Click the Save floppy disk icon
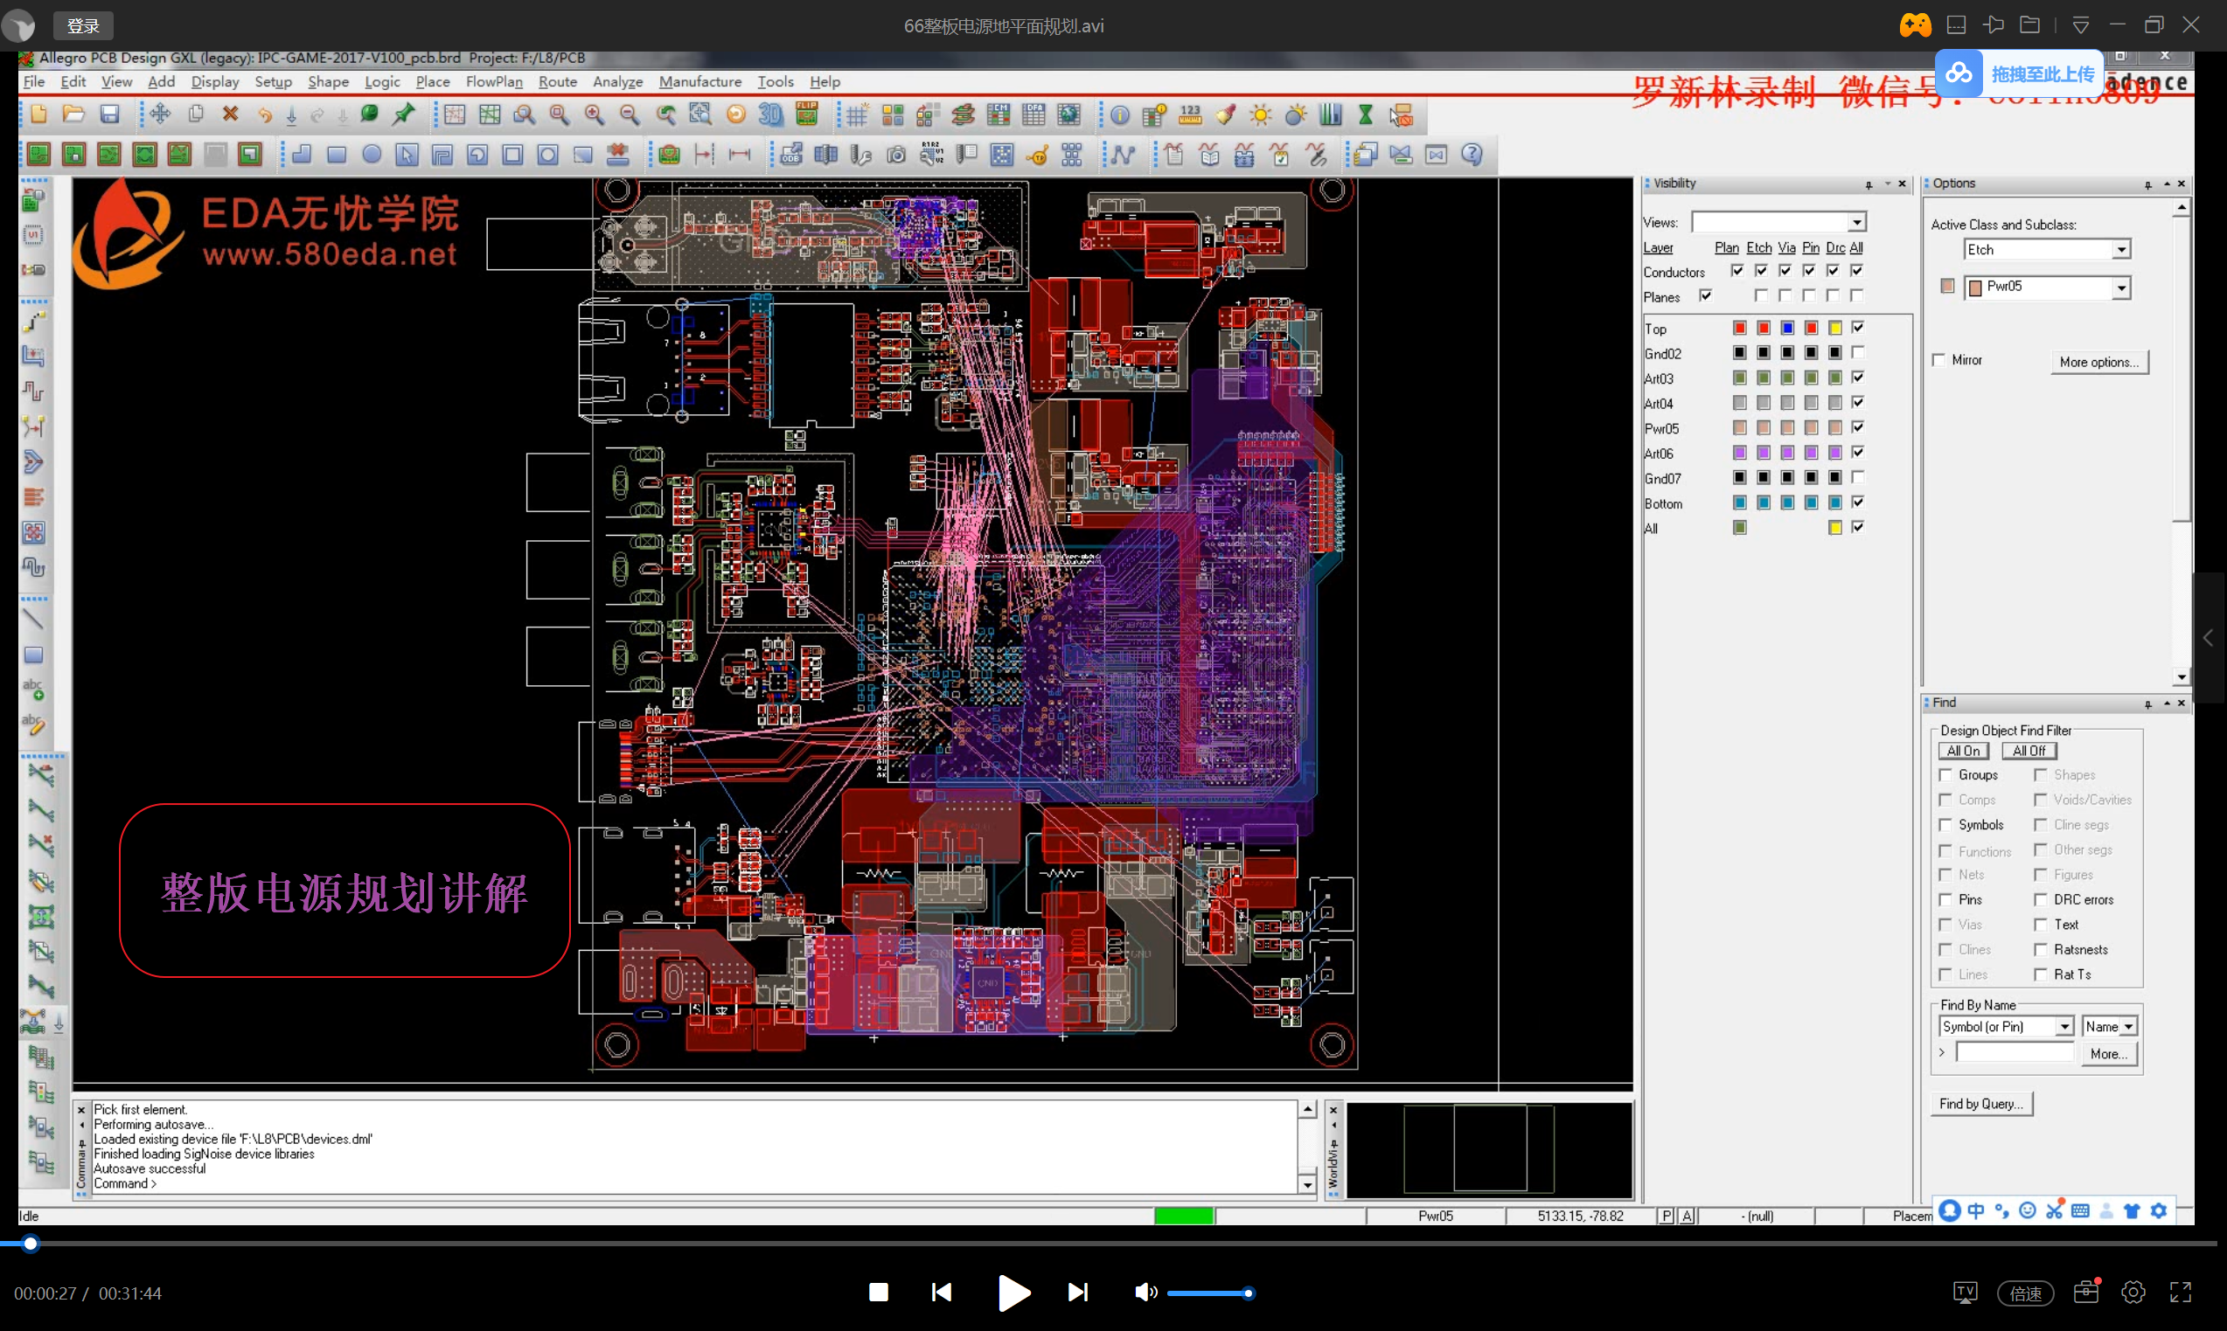The width and height of the screenshot is (2227, 1331). pos(109,114)
